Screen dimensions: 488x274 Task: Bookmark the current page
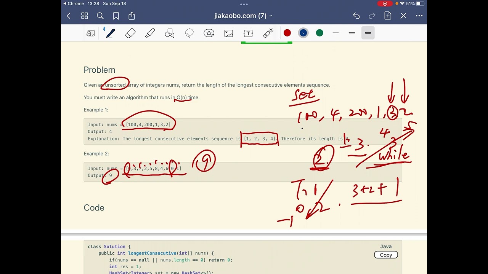pos(116,16)
